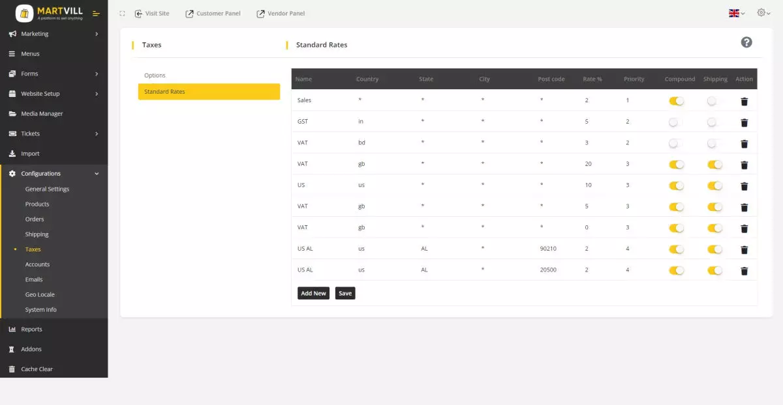Enable Shipping toggle for Sales rate
Viewport: 783px width, 405px height.
(x=715, y=101)
